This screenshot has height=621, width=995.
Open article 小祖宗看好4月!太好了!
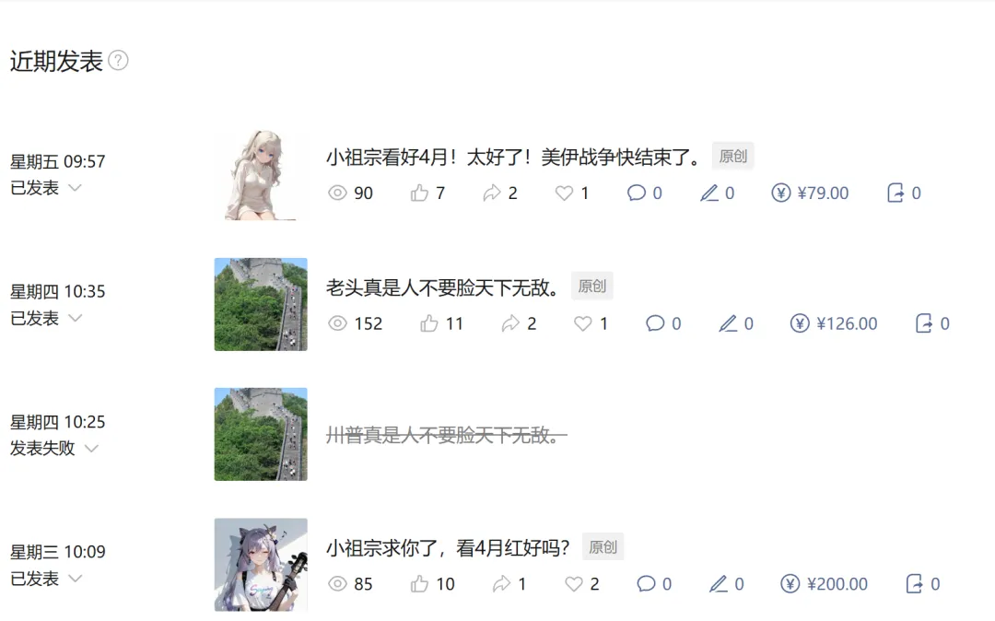[513, 157]
